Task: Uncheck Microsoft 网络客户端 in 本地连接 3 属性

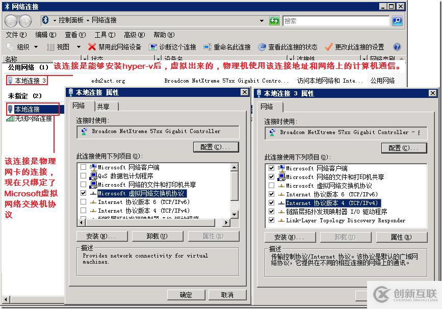Action: 271,168
